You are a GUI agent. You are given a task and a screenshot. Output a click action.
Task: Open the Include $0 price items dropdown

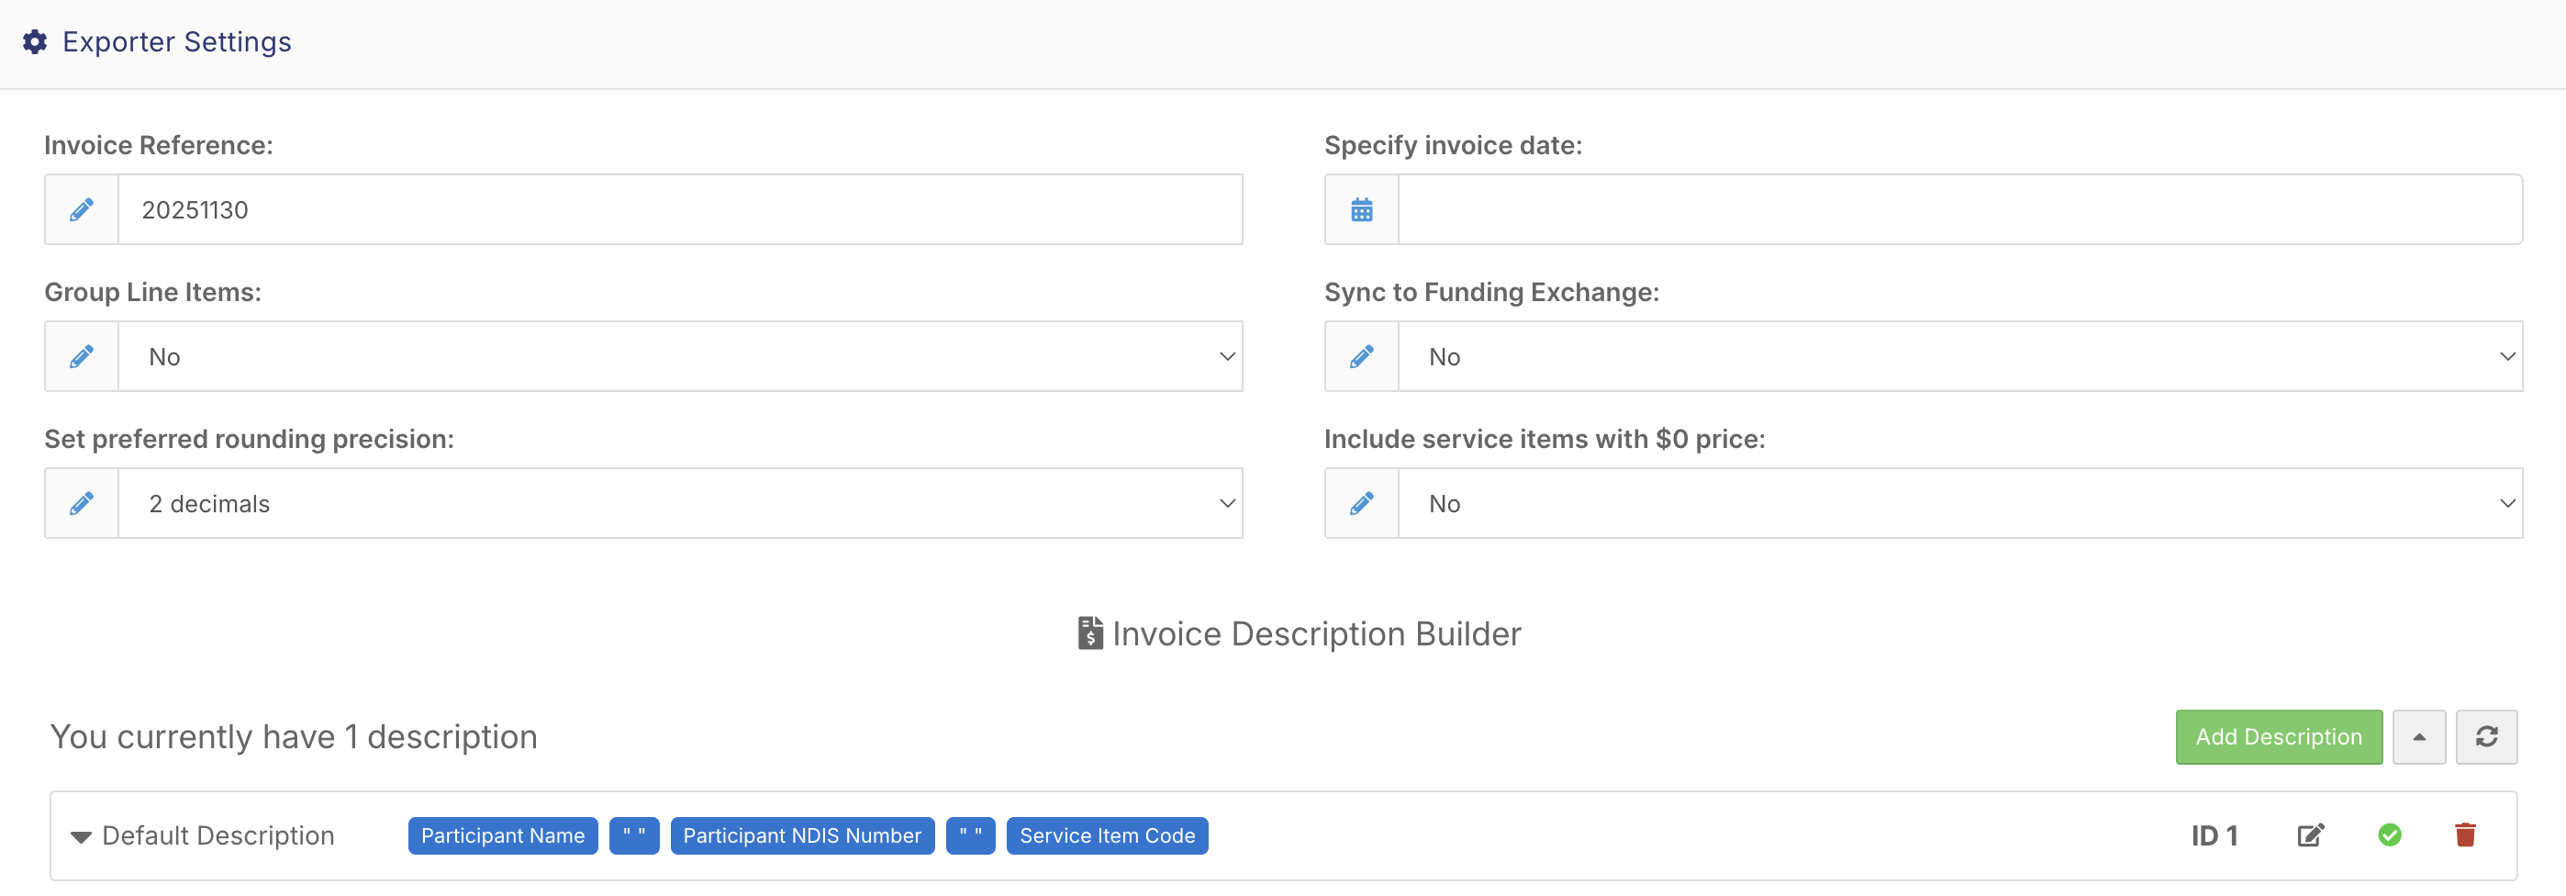[x=1960, y=503]
